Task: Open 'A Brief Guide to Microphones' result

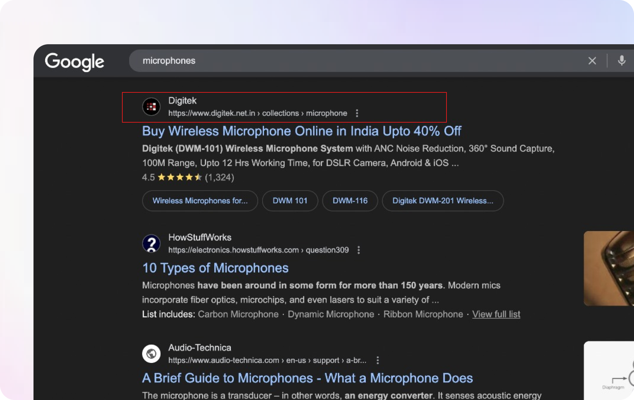Action: click(x=307, y=378)
